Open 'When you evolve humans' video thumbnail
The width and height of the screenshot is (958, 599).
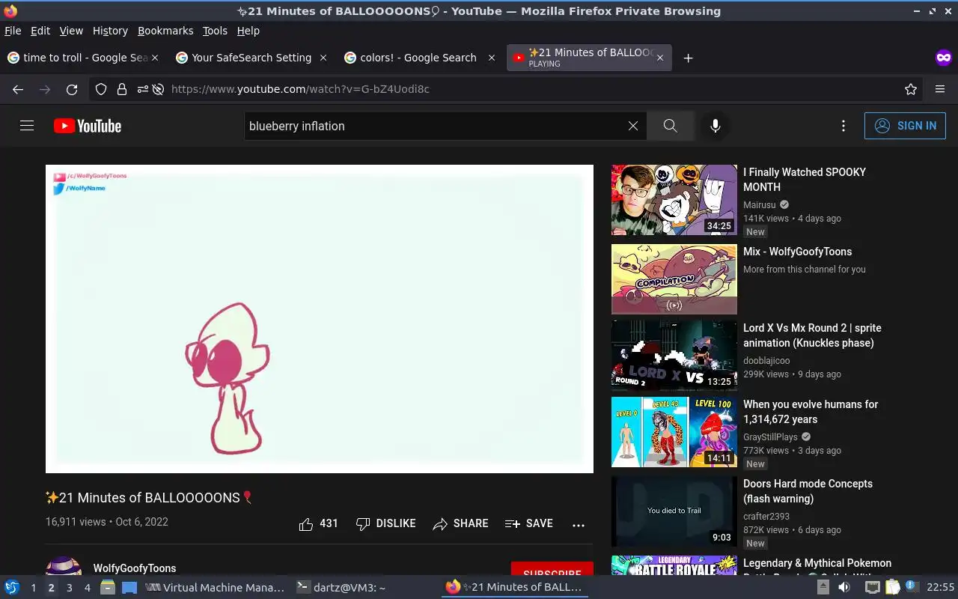coord(674,432)
